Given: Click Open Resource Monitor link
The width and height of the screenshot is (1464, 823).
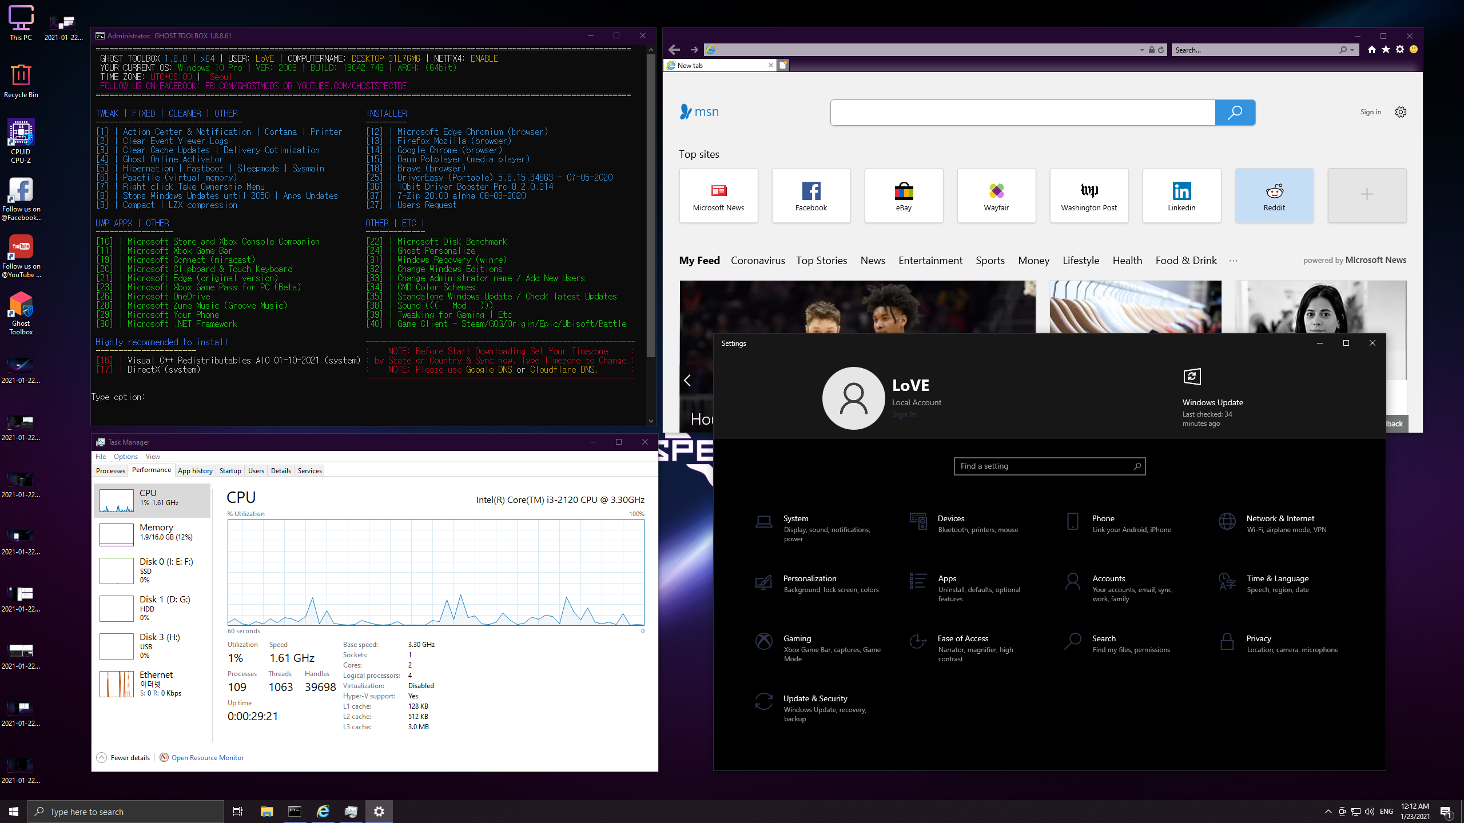Looking at the screenshot, I should (x=207, y=757).
